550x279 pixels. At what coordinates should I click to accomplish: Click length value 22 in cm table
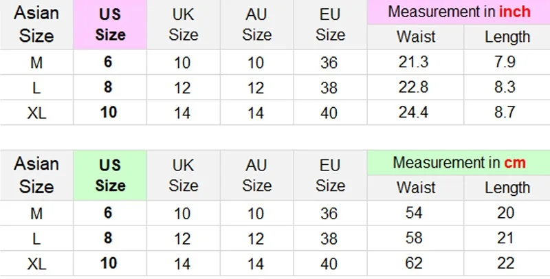click(506, 263)
